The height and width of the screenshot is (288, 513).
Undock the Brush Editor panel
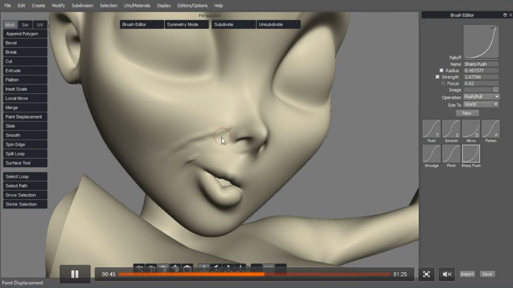(505, 15)
